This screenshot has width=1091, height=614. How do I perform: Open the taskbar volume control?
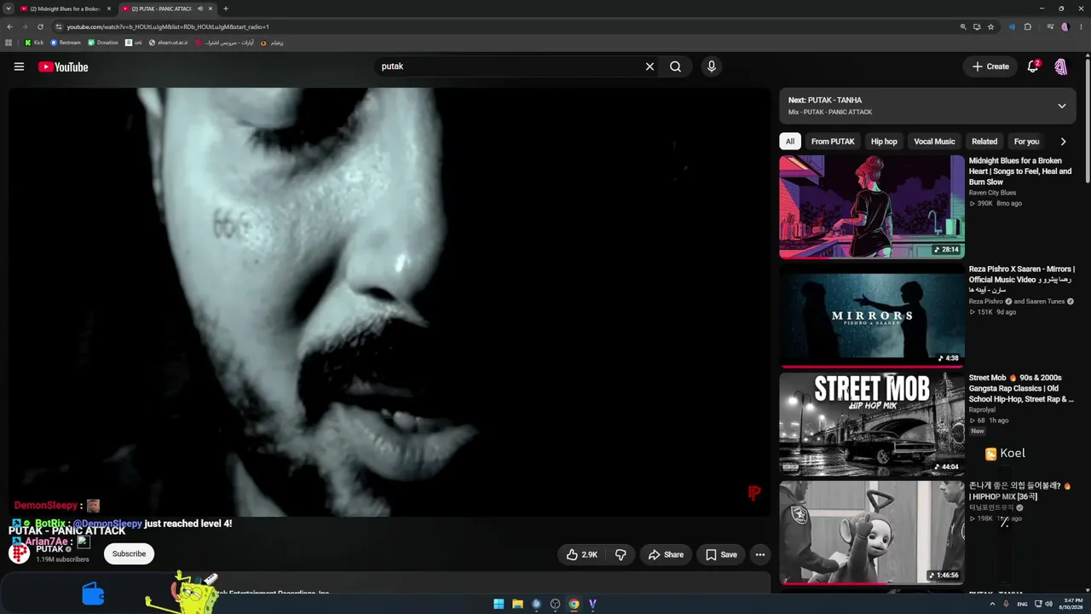pyautogui.click(x=1048, y=604)
